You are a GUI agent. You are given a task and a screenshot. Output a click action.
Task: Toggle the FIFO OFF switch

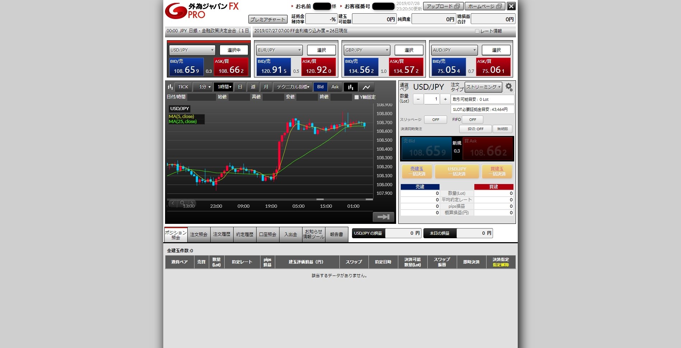473,120
